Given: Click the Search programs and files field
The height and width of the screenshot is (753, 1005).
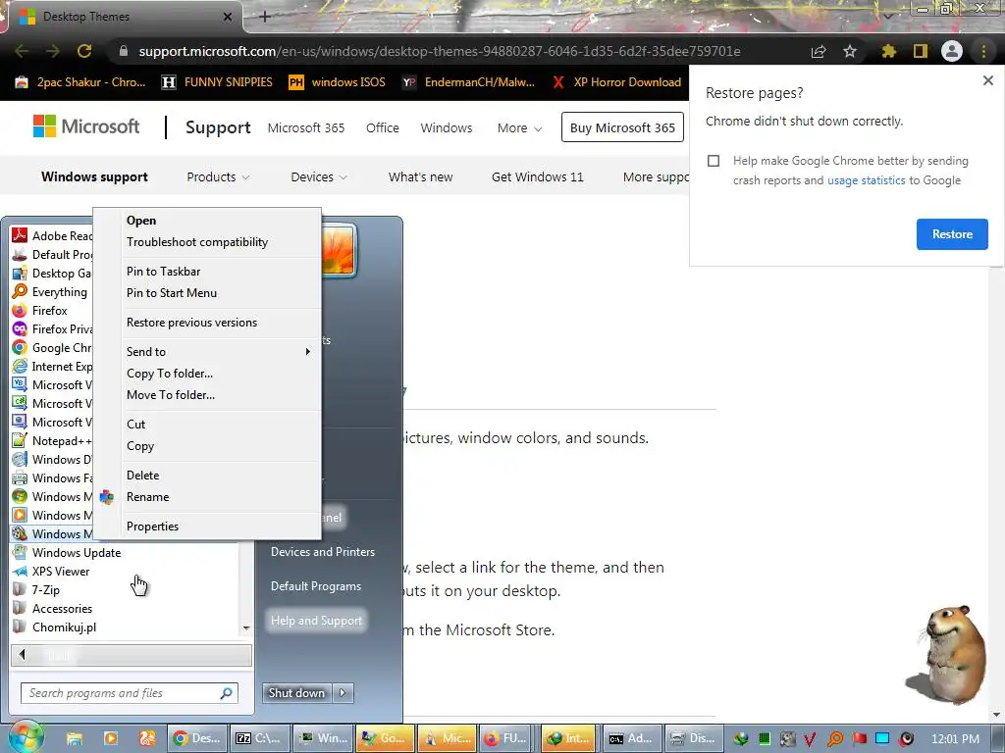Looking at the screenshot, I should (131, 693).
